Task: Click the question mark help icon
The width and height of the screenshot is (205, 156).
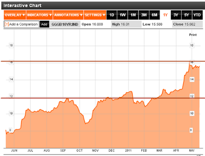Action: [7, 24]
